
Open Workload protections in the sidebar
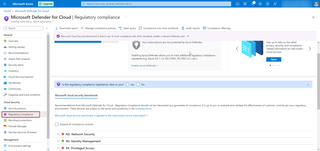coord(20,120)
